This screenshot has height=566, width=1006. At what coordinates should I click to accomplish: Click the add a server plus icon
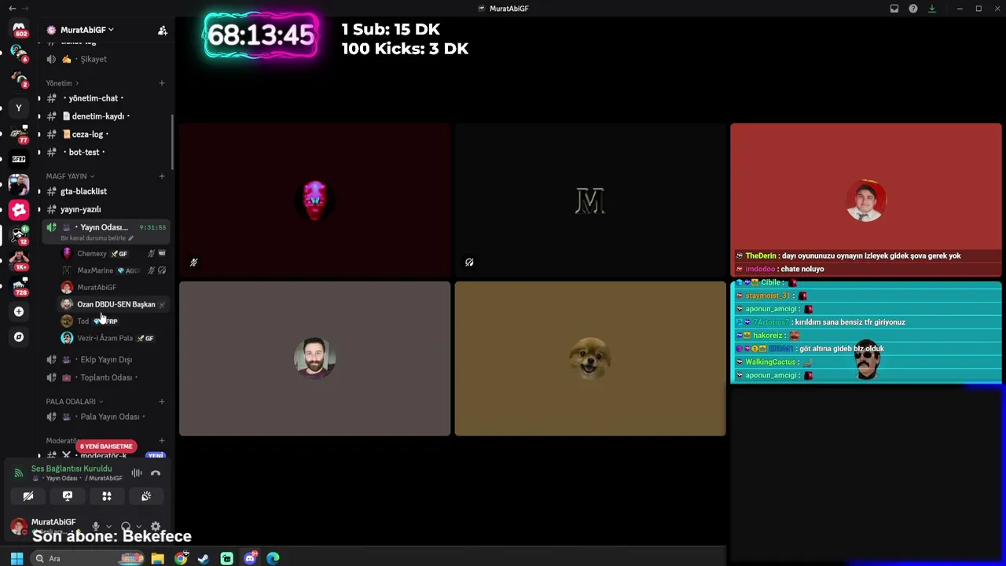(x=19, y=311)
